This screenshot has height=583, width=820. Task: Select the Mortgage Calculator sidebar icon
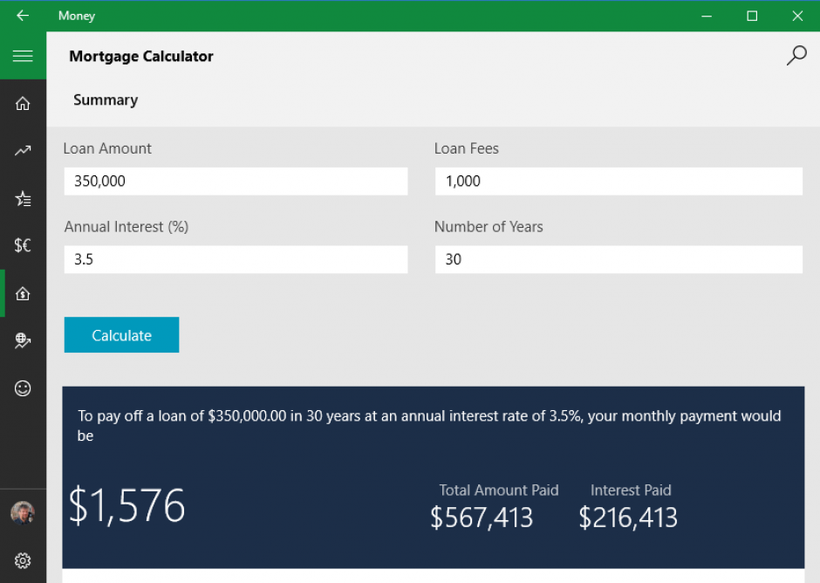[x=23, y=293]
